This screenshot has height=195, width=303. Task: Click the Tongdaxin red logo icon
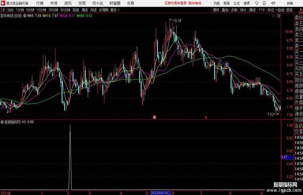(x=3, y=3)
